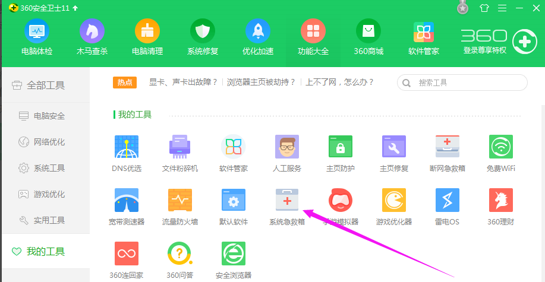Select 功能大全 toolbox tab

(313, 37)
